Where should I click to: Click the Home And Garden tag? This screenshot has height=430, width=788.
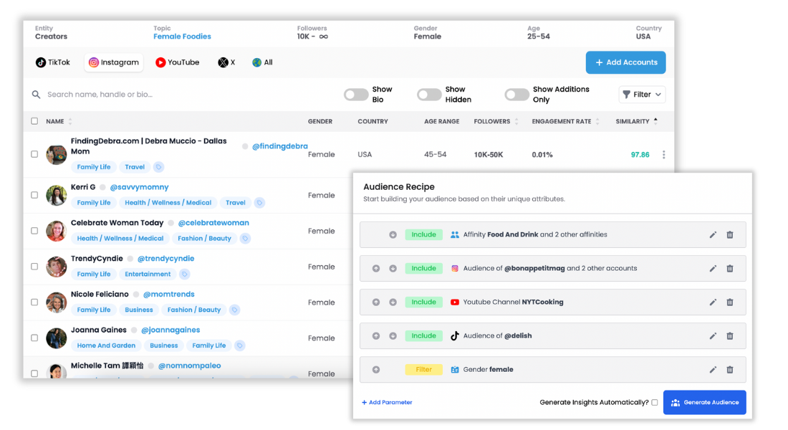tap(106, 345)
